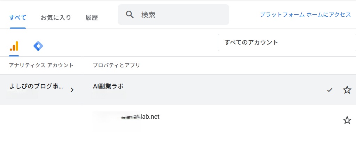The width and height of the screenshot is (356, 148).
Task: Click the checkmark on the AI副業ラボ row
Action: pos(330,90)
